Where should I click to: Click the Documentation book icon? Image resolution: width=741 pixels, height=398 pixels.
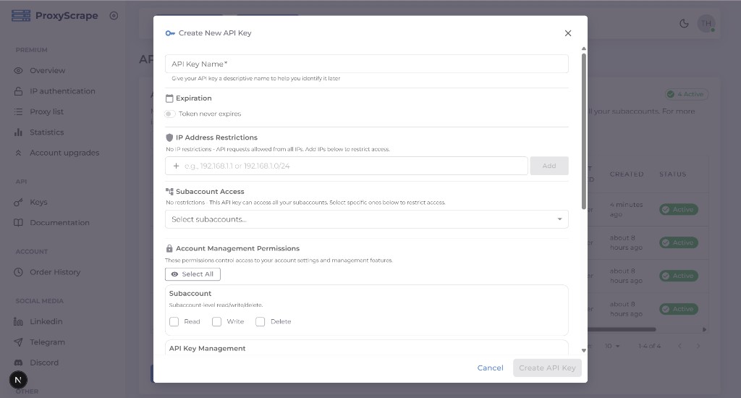click(18, 223)
